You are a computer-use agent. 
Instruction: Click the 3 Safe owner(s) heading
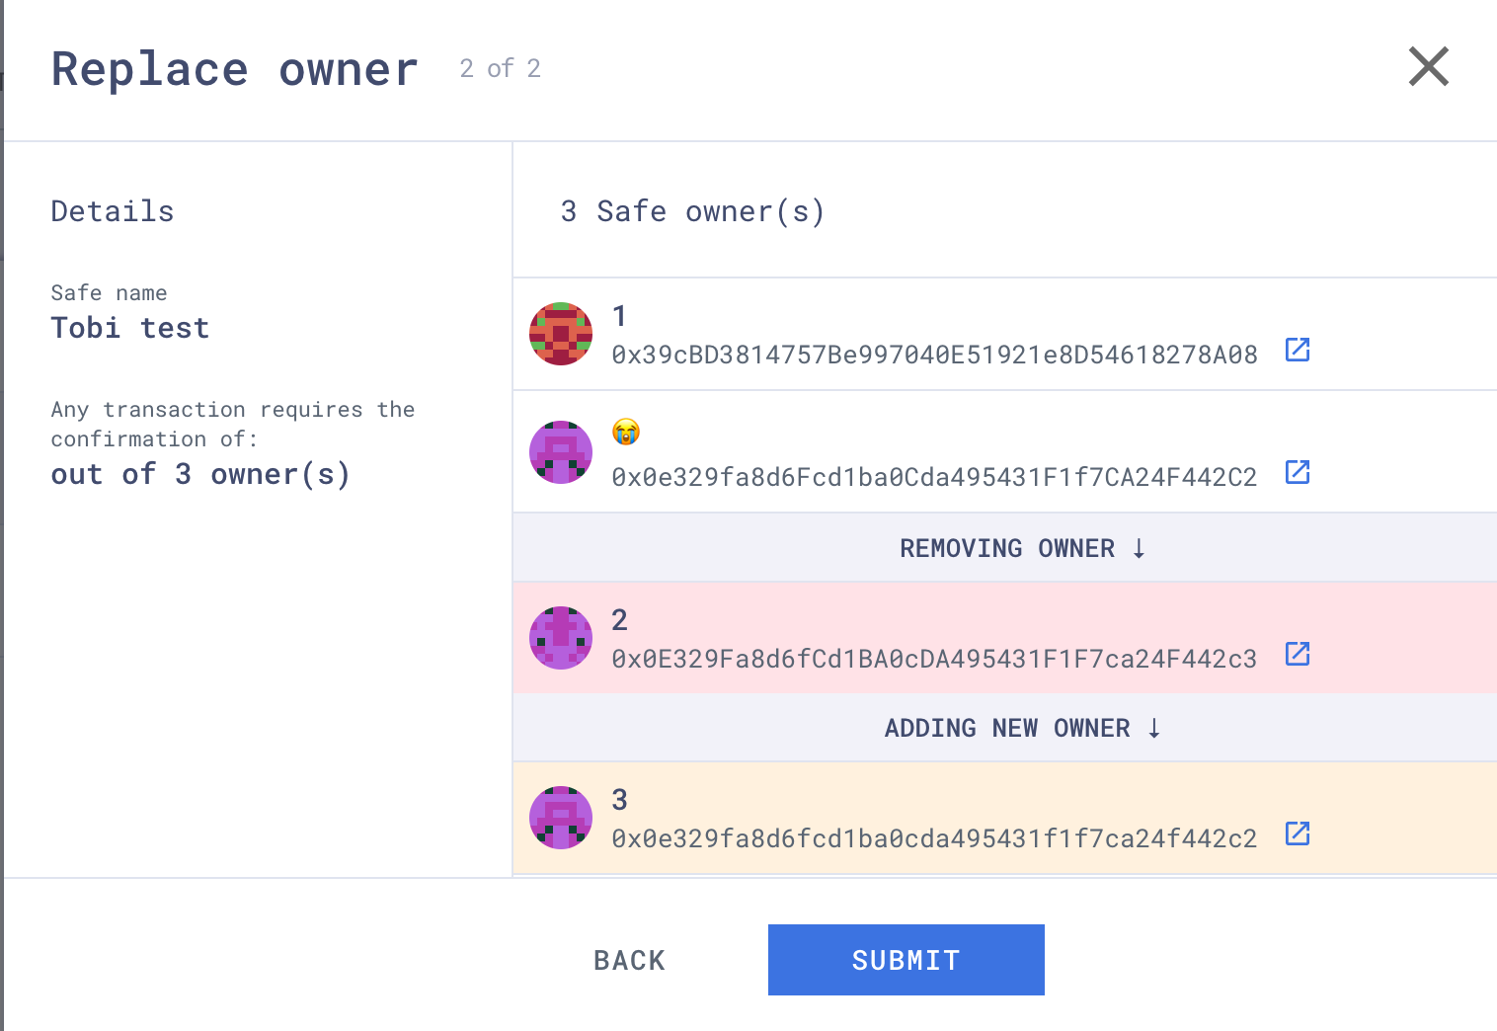tap(692, 211)
